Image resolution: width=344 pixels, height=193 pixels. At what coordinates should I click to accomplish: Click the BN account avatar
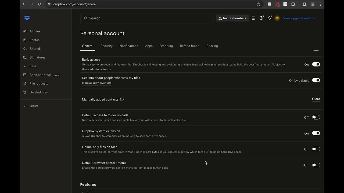point(277,18)
